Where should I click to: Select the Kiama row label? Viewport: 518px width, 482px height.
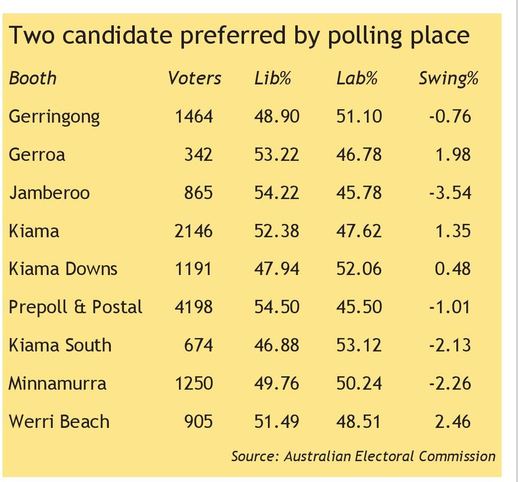pyautogui.click(x=34, y=231)
